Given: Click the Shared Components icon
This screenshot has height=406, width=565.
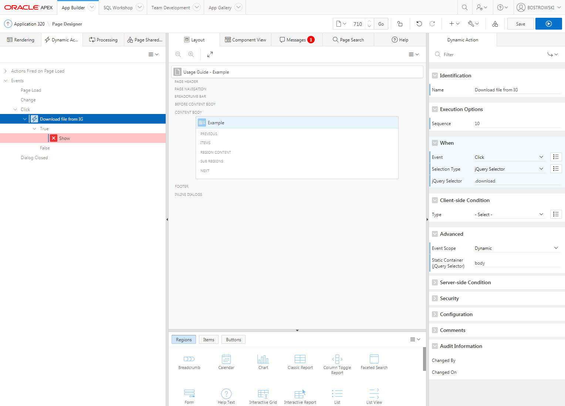Looking at the screenshot, I should point(495,24).
